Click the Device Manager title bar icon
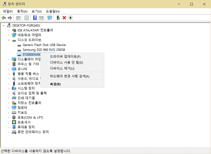 5,4
